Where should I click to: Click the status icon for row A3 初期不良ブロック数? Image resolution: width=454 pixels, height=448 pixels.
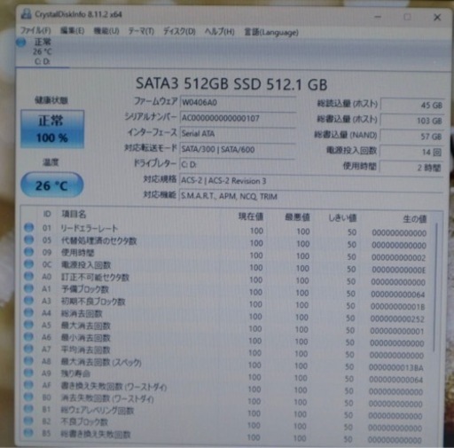(28, 300)
